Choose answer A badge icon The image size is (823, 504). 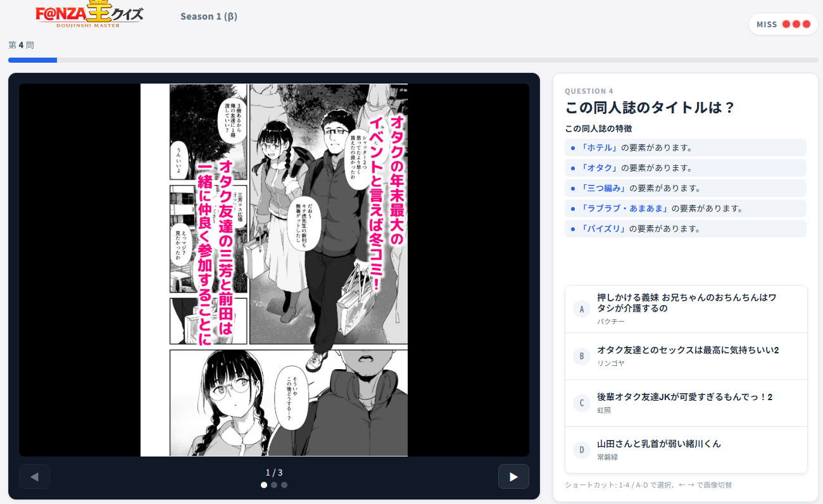pos(582,309)
